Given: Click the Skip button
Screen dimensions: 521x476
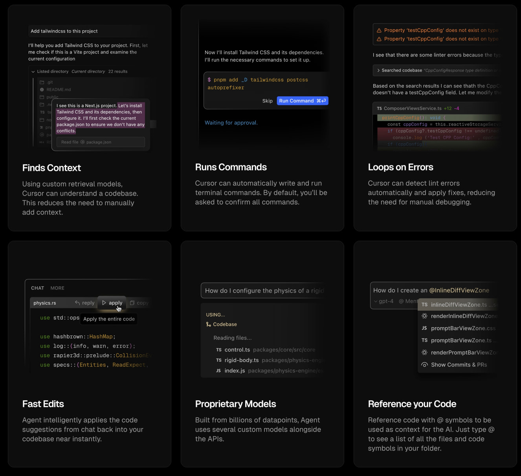Looking at the screenshot, I should (268, 101).
